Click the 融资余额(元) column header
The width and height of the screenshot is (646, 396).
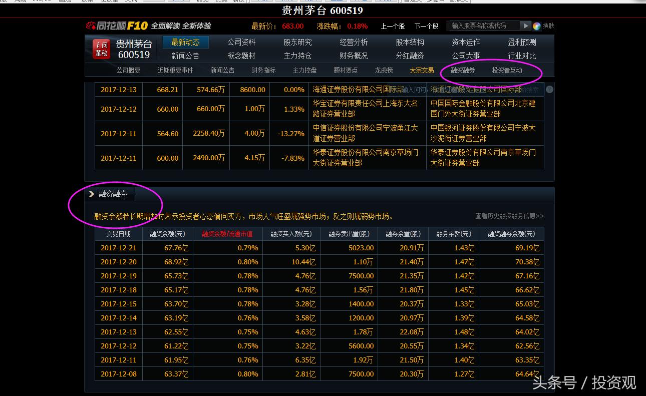[168, 234]
